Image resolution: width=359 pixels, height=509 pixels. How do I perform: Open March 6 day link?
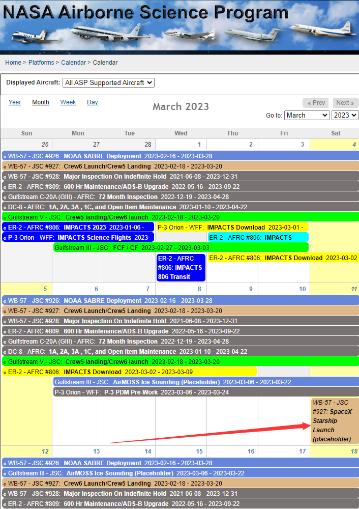tap(96, 289)
